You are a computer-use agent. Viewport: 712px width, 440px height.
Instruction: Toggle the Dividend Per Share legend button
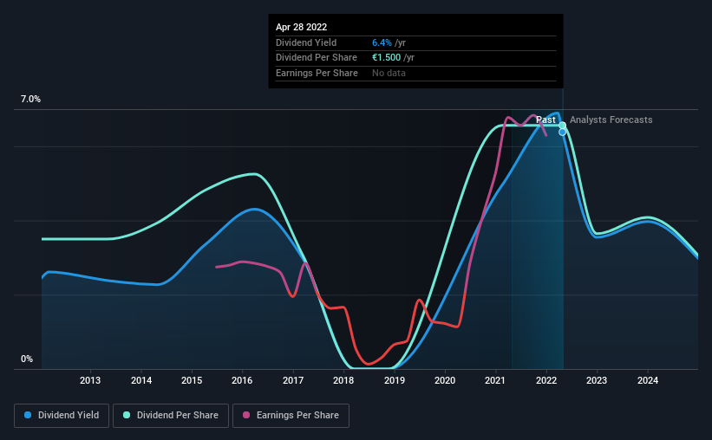pyautogui.click(x=171, y=416)
